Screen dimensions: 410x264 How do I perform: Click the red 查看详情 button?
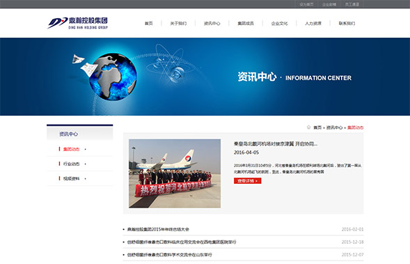click(x=247, y=181)
